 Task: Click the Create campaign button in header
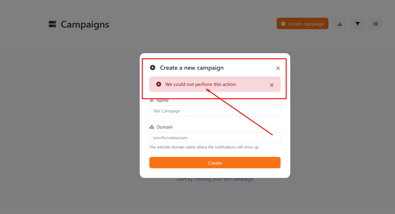tap(303, 24)
